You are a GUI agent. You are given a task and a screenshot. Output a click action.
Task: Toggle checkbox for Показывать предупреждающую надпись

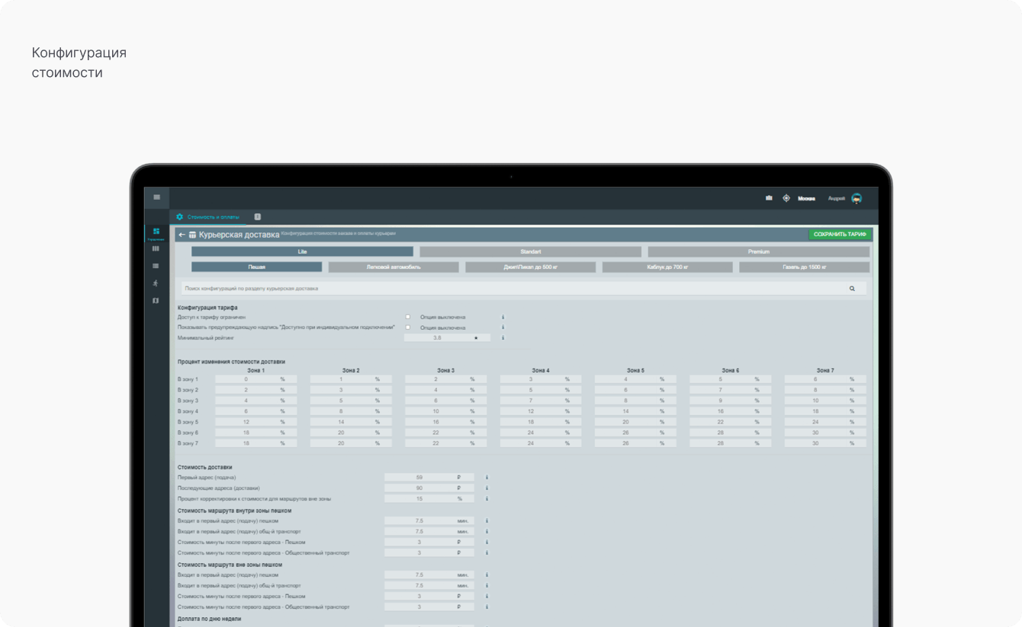click(x=408, y=328)
